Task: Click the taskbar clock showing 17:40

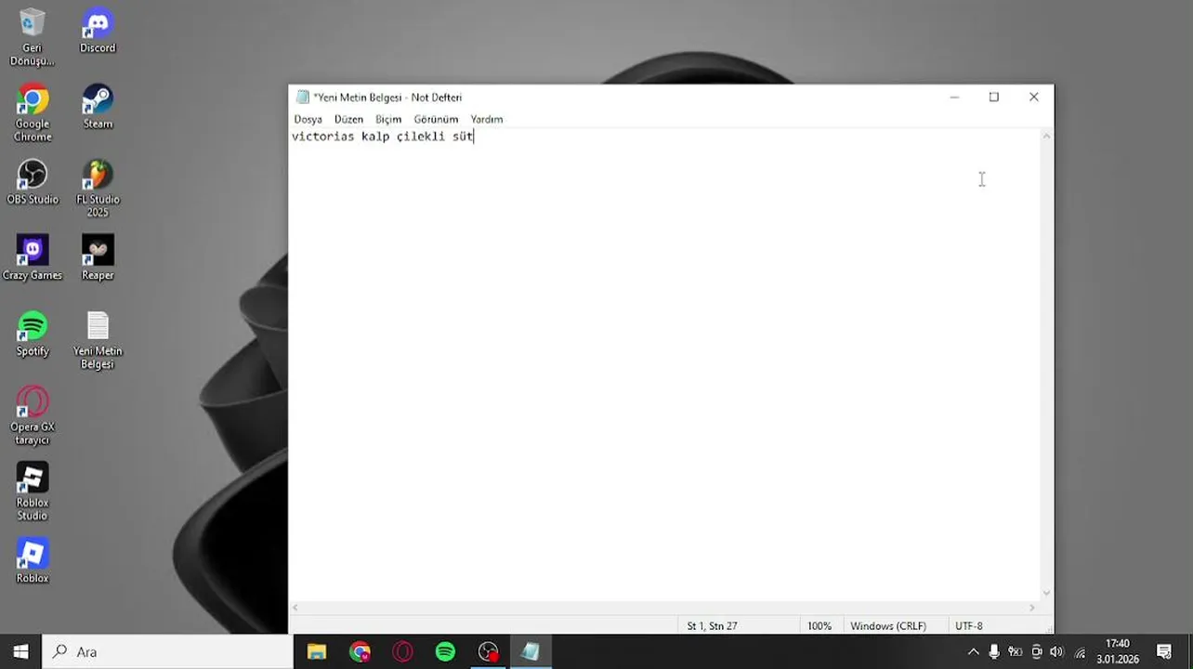Action: click(x=1117, y=651)
